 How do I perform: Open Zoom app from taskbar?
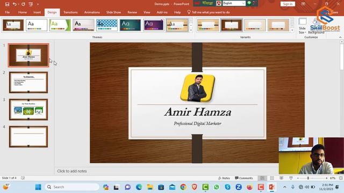(x=239, y=187)
